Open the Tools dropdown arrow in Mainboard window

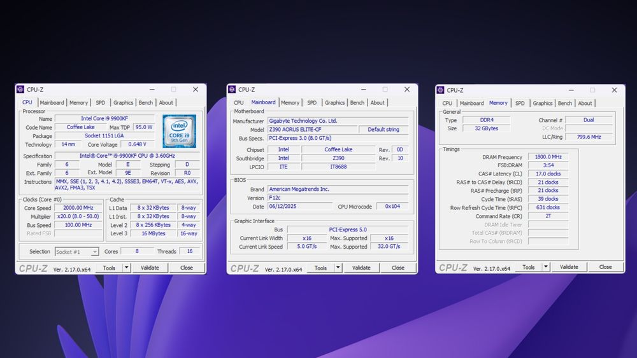pyautogui.click(x=338, y=268)
